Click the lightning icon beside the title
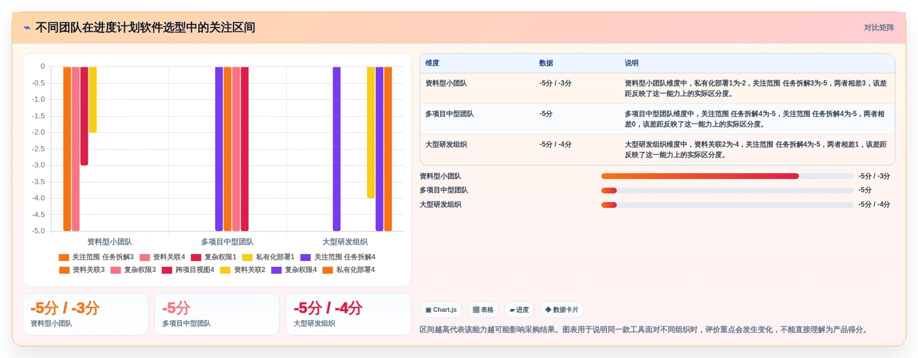 pos(27,28)
